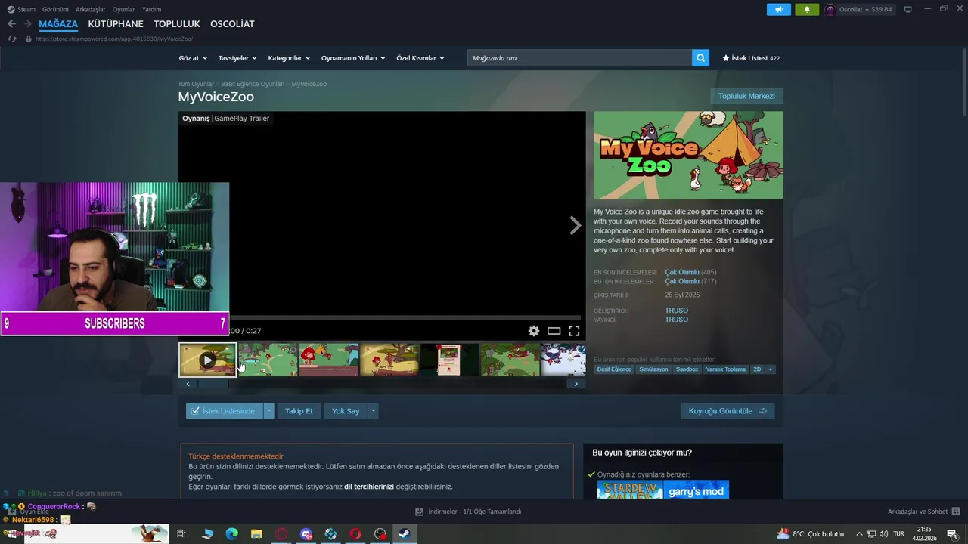Switch trailer to theater mode icon

[554, 331]
